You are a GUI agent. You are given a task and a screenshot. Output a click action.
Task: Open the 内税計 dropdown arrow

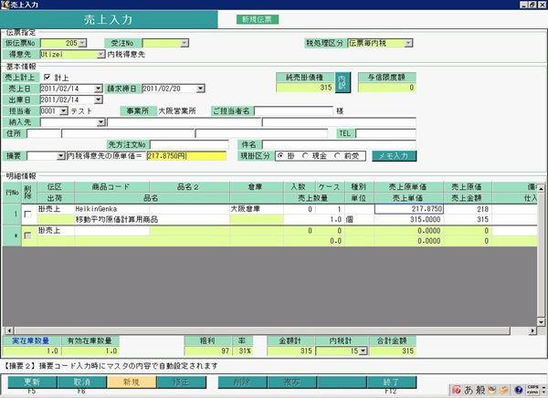coord(364,351)
